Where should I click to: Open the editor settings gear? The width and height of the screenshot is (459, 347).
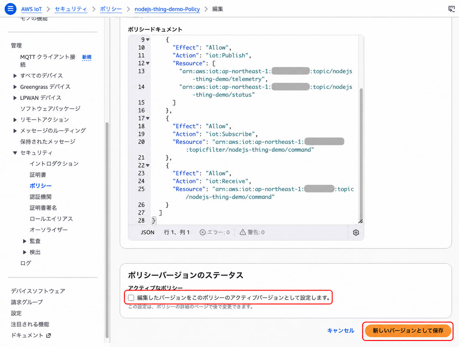click(x=356, y=233)
